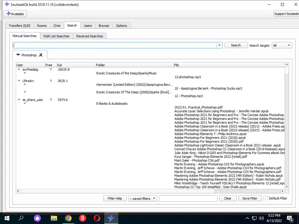Screen dimensions: 299x224
Task: Sort results by User column
Action: (x=30, y=65)
